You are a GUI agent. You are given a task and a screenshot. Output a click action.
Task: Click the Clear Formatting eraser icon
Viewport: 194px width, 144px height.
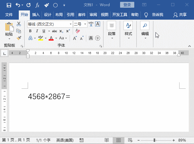coord(78,31)
